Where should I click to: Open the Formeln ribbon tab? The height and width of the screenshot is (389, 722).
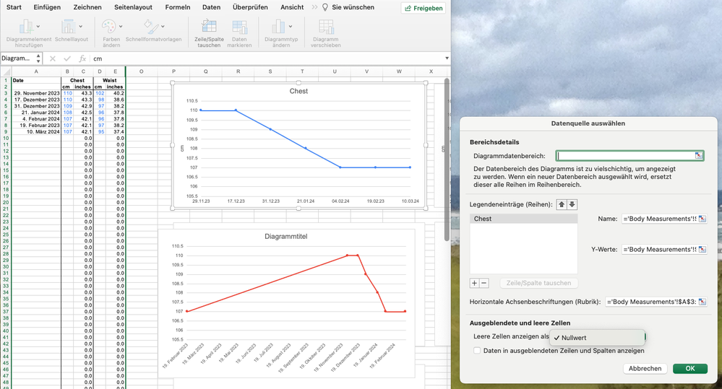click(177, 7)
